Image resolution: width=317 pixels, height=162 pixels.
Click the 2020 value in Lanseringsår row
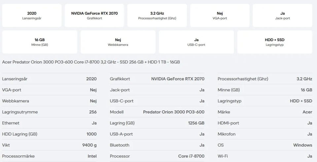pyautogui.click(x=91, y=79)
